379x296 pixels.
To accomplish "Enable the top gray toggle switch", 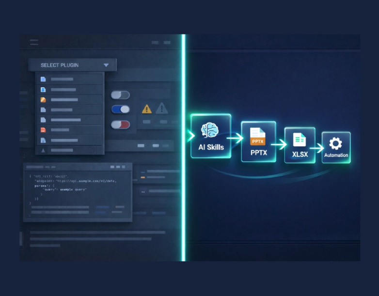I will coord(120,94).
